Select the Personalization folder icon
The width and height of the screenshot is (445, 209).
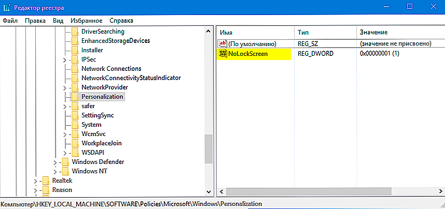coord(75,97)
